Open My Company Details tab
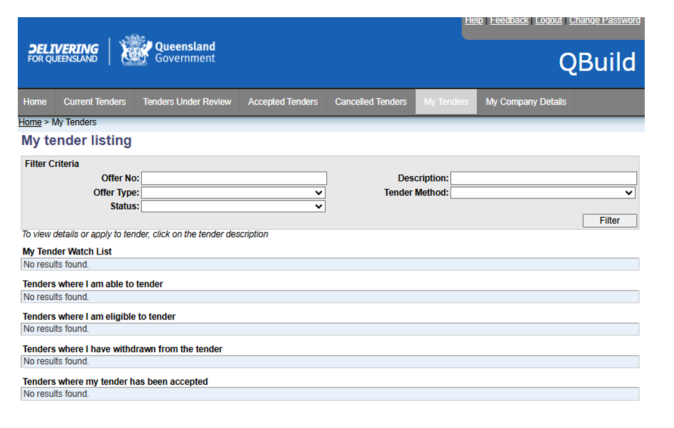This screenshot has width=674, height=428. pyautogui.click(x=526, y=102)
